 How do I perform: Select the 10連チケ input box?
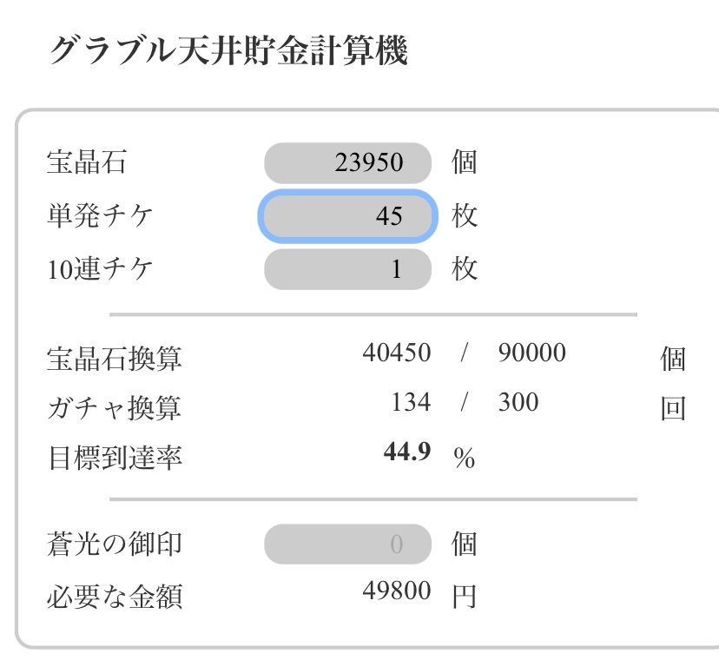(348, 270)
